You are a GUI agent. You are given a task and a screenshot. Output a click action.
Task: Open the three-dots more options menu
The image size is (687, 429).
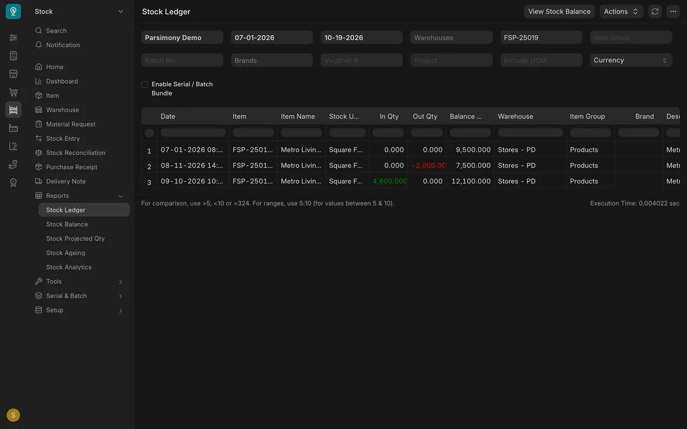pos(673,11)
